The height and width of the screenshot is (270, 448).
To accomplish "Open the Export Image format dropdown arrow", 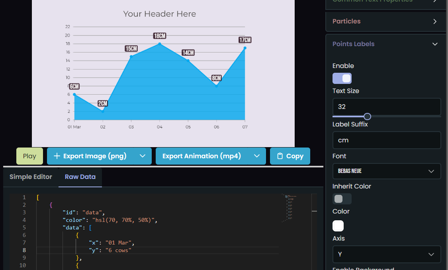I will pyautogui.click(x=143, y=156).
